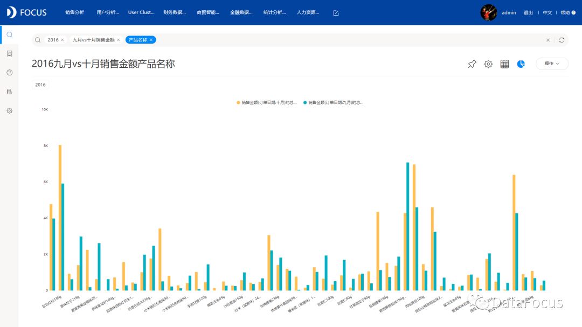Screen dimensions: 582x327
Task: Toggle the September sales legend item
Action: coord(334,102)
